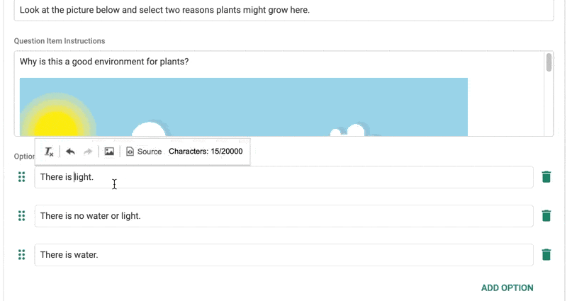Delete the 'There is water.' option
The height and width of the screenshot is (301, 567).
coord(546,255)
